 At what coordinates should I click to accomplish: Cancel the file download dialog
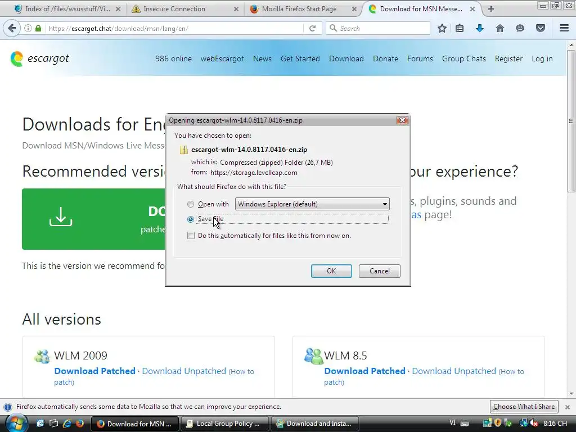tap(380, 271)
